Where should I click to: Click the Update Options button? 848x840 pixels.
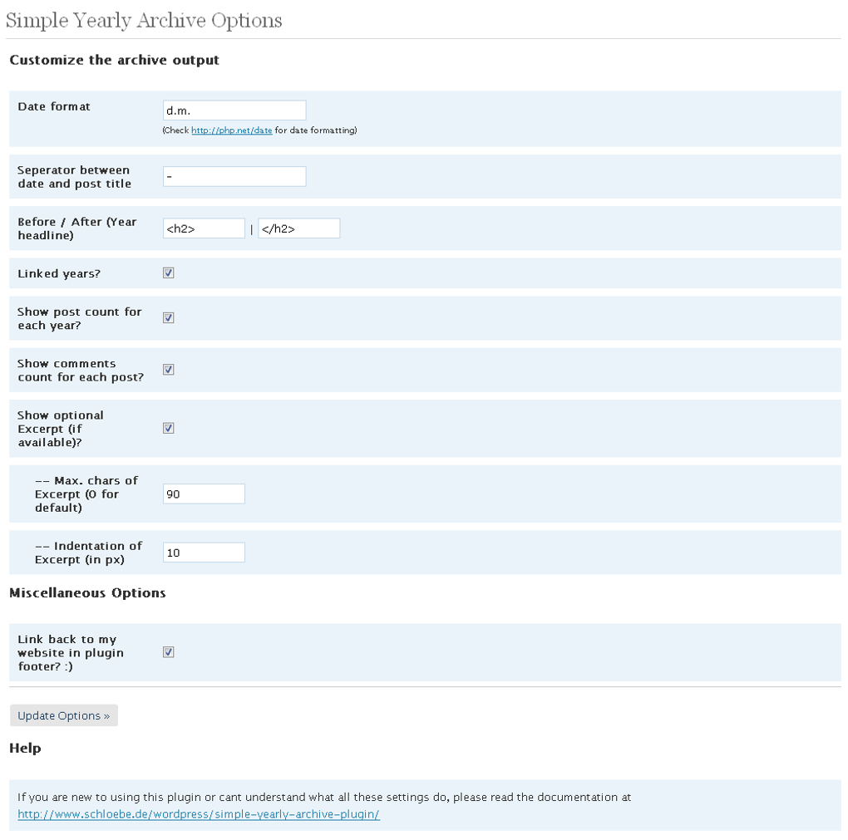[63, 715]
